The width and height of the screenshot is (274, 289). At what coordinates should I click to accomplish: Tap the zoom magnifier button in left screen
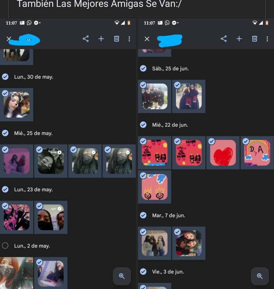pyautogui.click(x=122, y=276)
